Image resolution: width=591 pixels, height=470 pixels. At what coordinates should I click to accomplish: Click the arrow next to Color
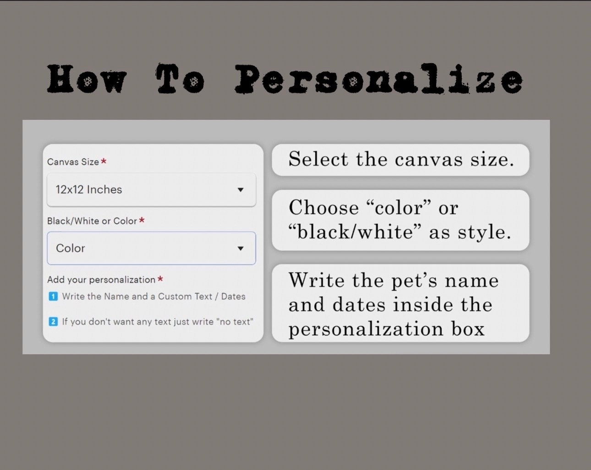click(x=241, y=249)
